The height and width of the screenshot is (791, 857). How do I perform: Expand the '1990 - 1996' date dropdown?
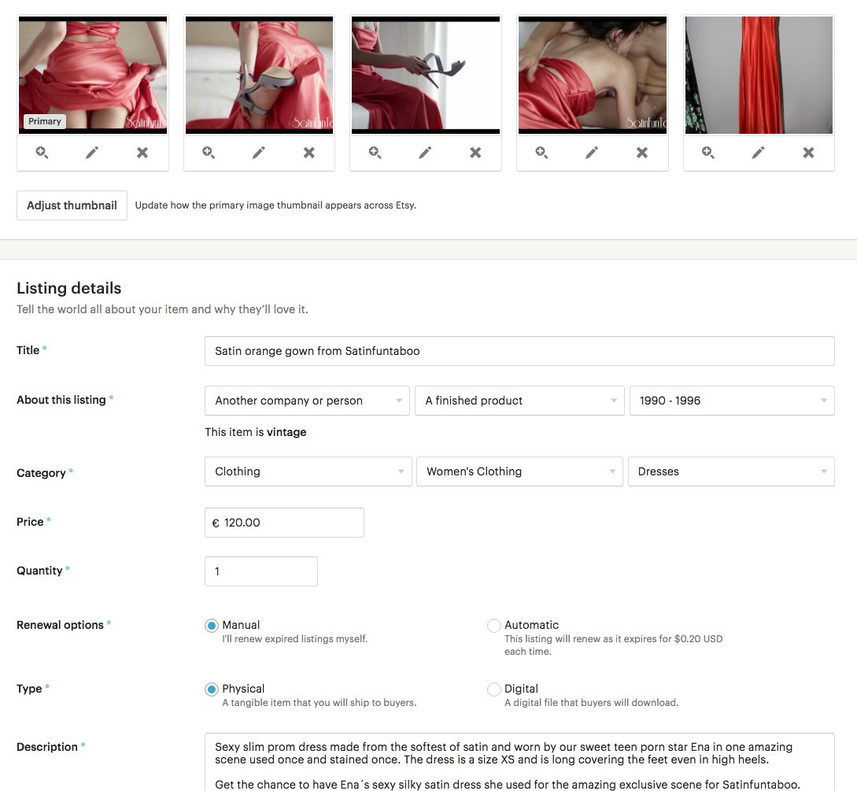[x=731, y=401]
